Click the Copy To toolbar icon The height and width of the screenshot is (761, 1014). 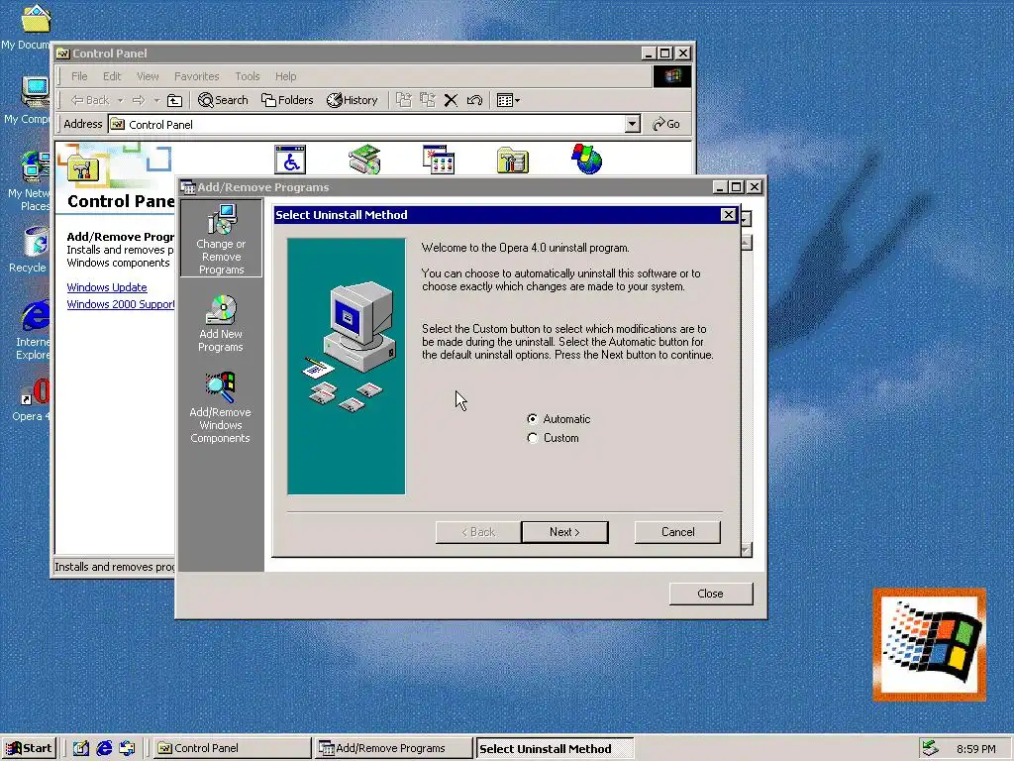428,100
